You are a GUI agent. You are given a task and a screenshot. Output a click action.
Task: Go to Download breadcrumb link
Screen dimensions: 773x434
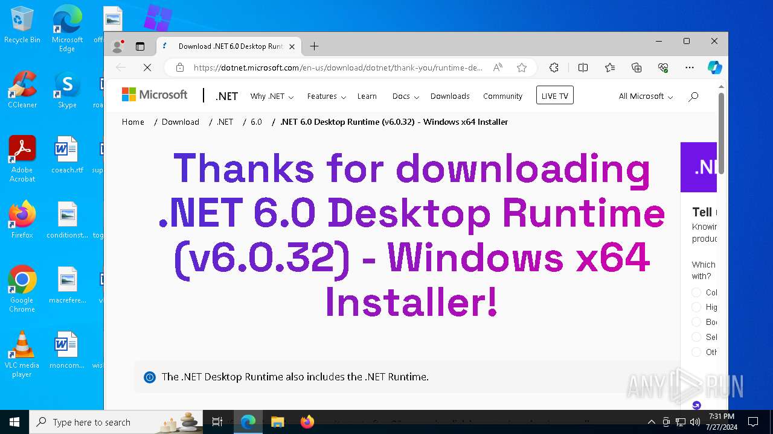(181, 122)
